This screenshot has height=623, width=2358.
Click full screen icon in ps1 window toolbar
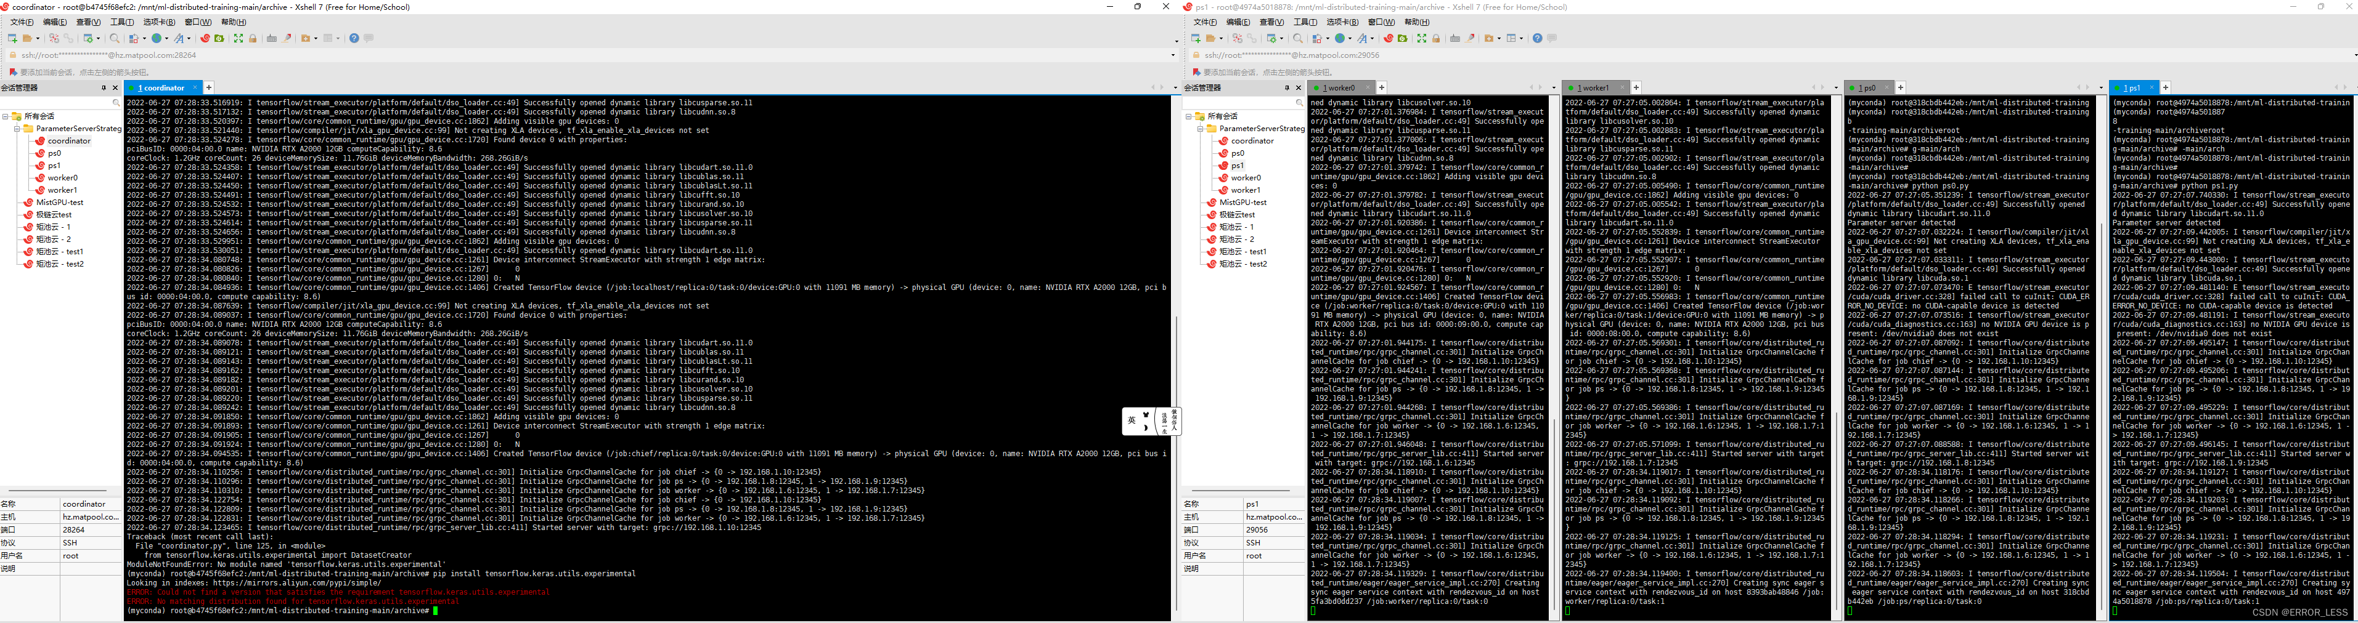tap(1422, 38)
